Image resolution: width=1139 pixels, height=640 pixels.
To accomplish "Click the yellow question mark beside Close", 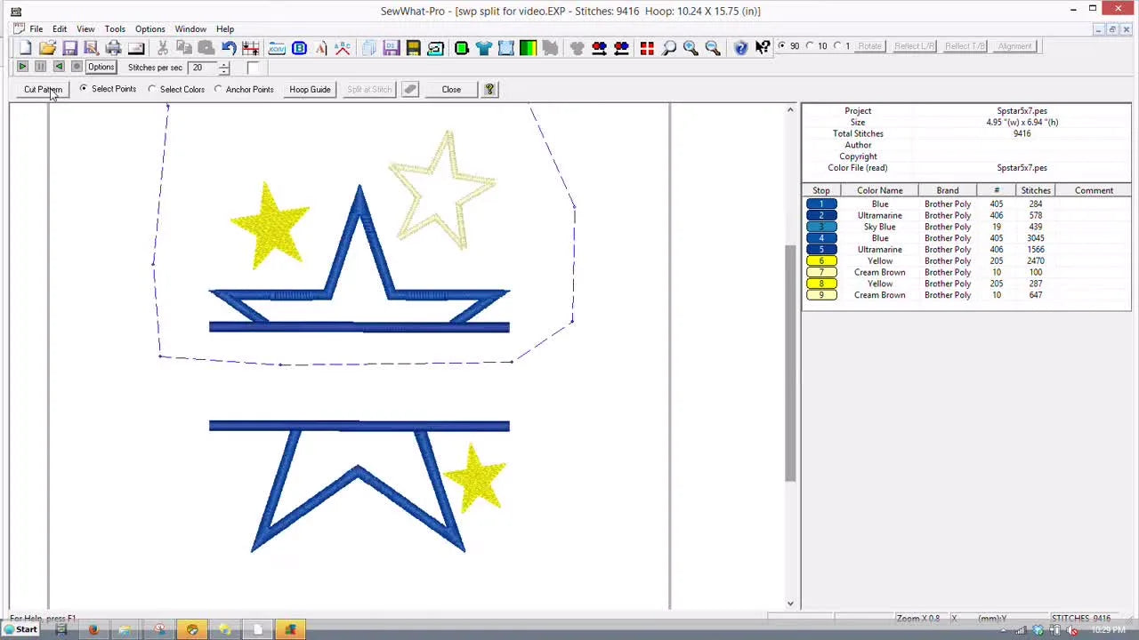I will click(489, 89).
